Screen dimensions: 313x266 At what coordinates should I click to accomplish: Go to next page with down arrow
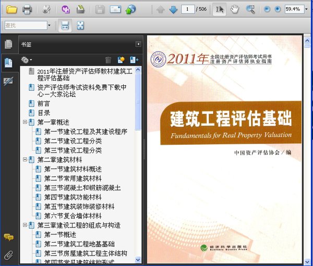[173, 9]
